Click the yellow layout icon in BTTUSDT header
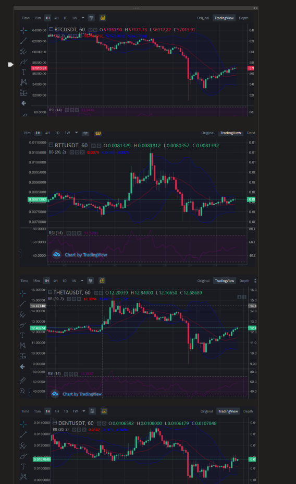The width and height of the screenshot is (296, 484). pos(98,133)
